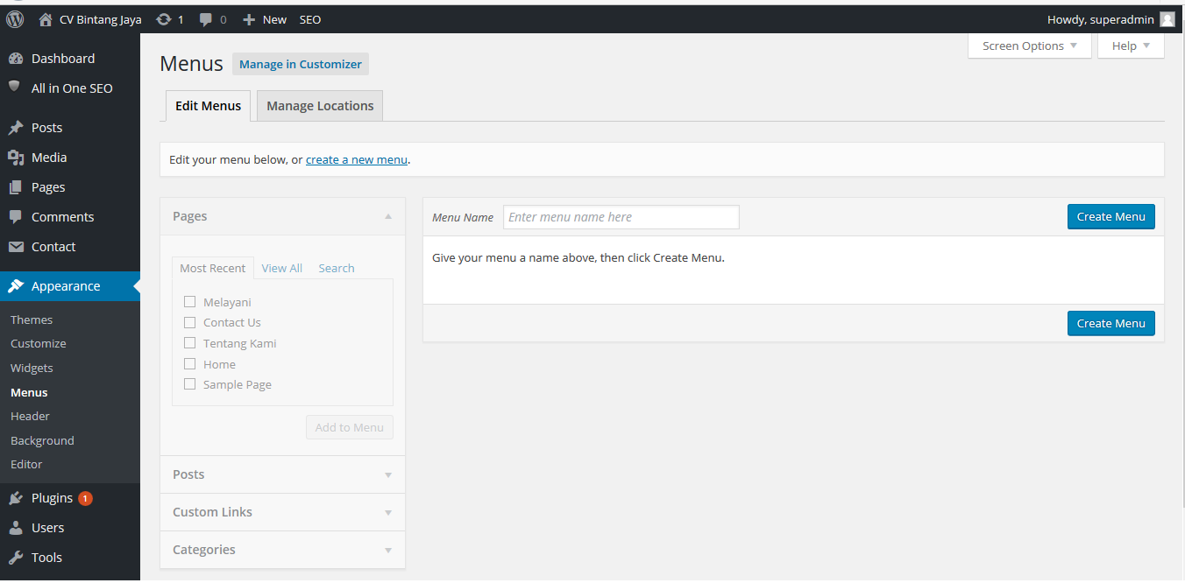Open the Screen Options dropdown
The height and width of the screenshot is (583, 1185).
(1030, 46)
